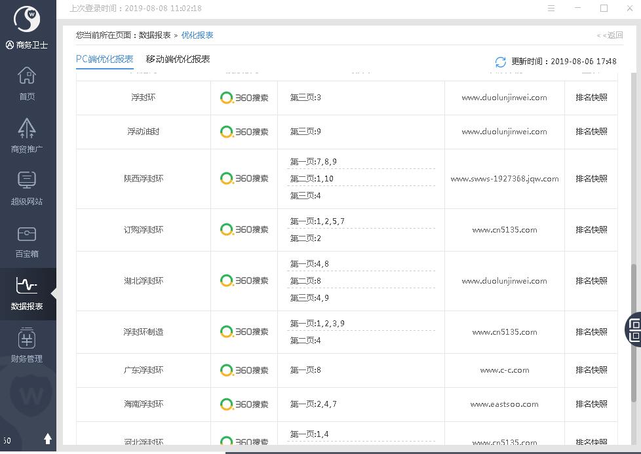This screenshot has width=641, height=454.
Task: Open 排名快照 for the 陕西浮封环 row
Action: point(591,179)
